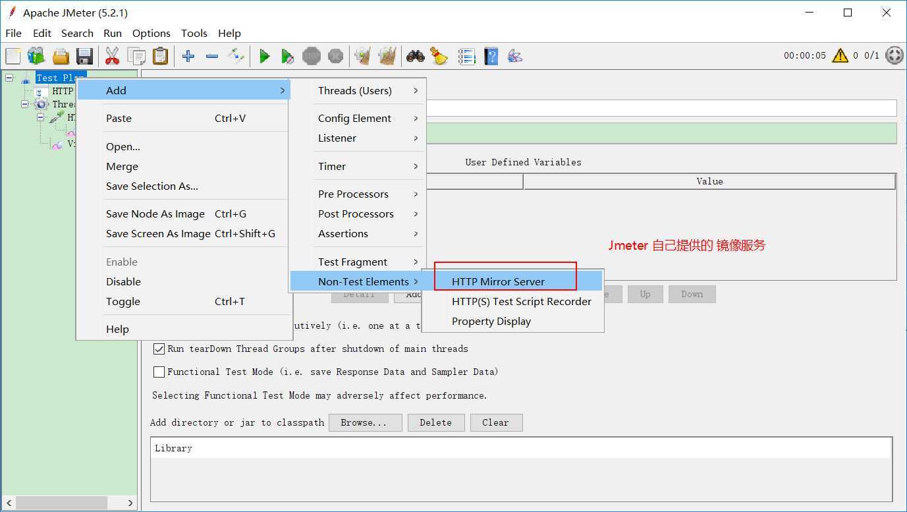The image size is (907, 512).
Task: Open the Templates toolbar icon
Action: (x=36, y=56)
